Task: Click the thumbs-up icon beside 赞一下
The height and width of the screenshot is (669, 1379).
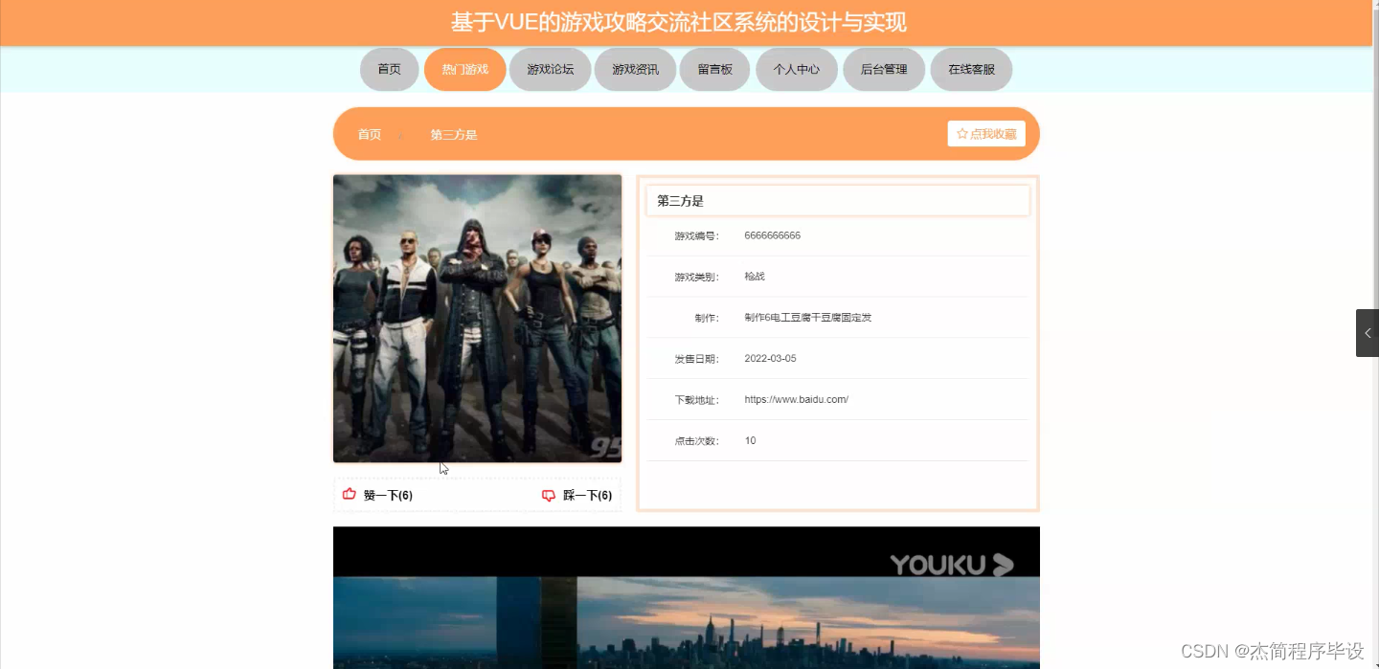Action: 350,495
